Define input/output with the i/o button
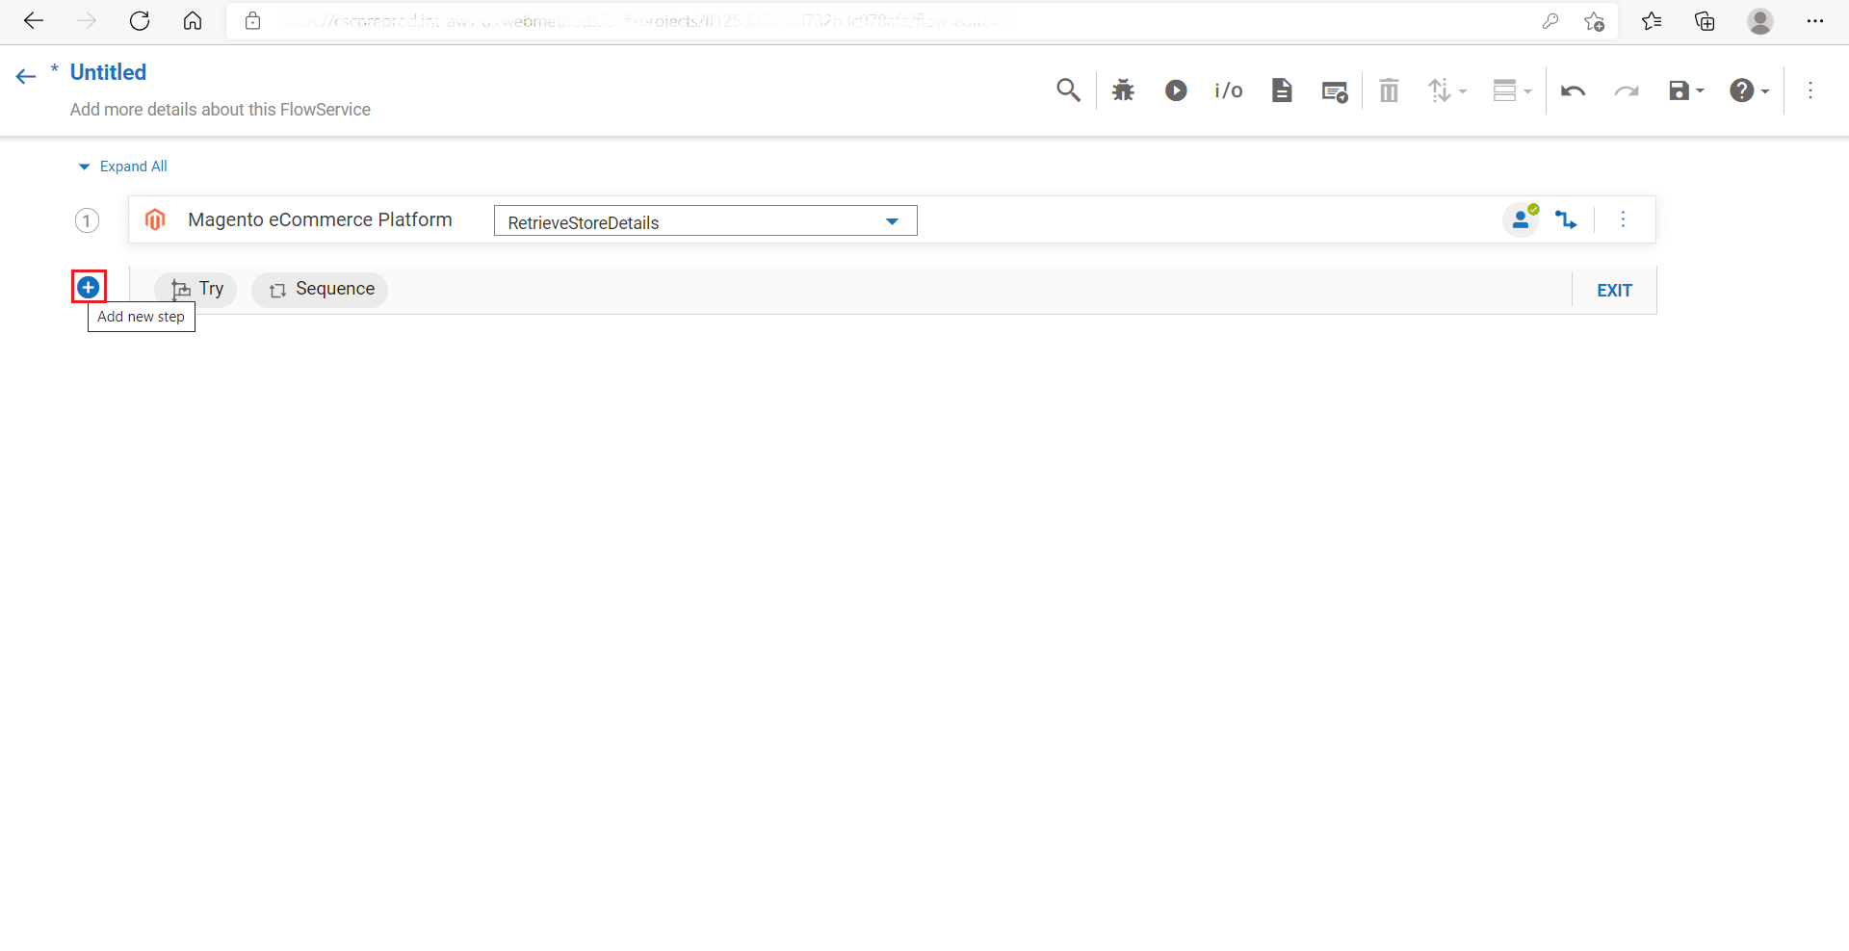The image size is (1849, 951). point(1229,90)
